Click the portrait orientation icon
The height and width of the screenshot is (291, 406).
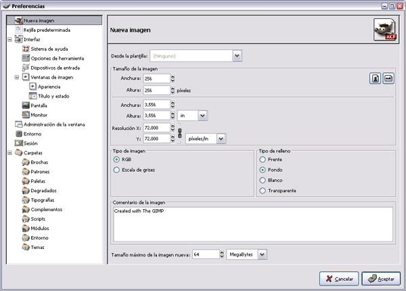[x=375, y=79]
